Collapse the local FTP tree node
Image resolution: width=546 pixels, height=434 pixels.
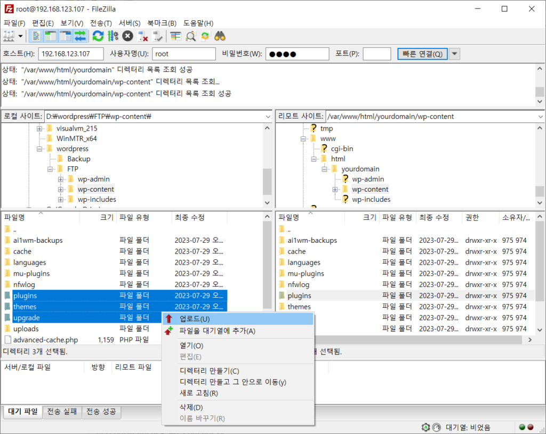(50, 169)
